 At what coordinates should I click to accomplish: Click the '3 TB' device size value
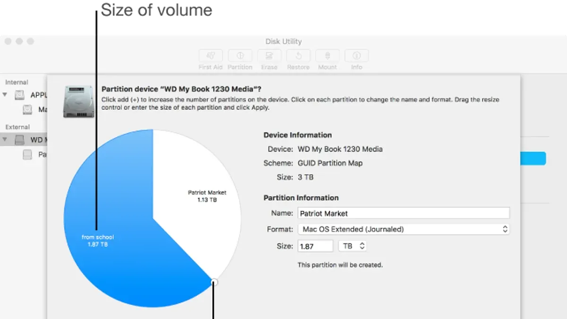pyautogui.click(x=306, y=177)
